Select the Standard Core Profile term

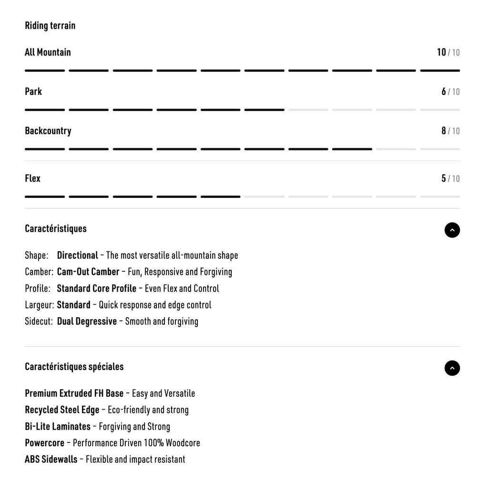[x=96, y=288]
